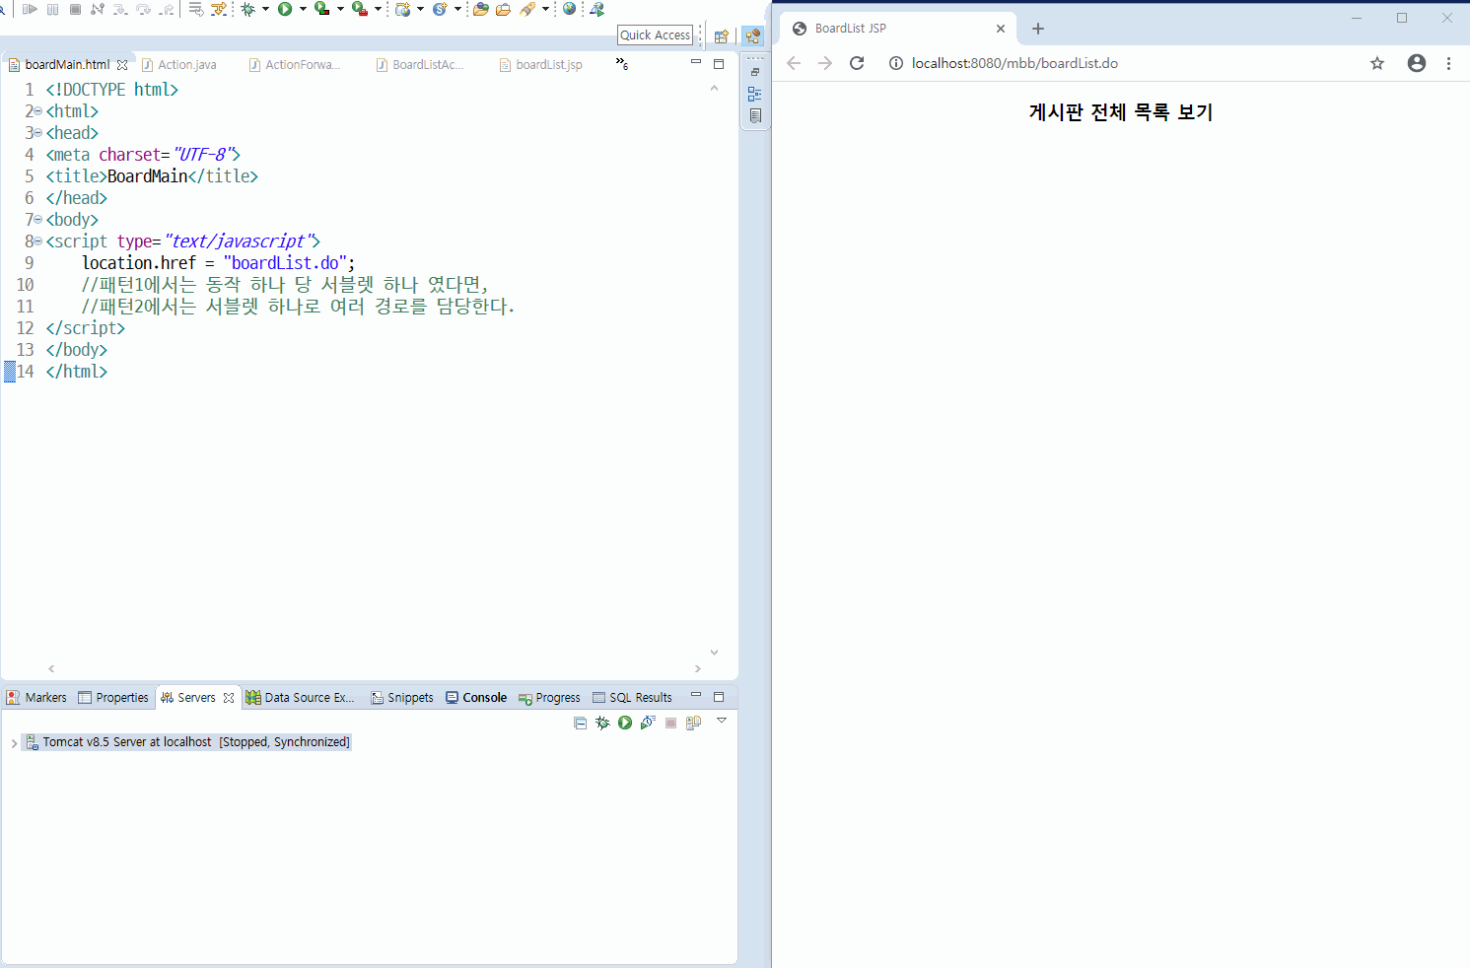
Task: Click the Step Into icon
Action: (x=120, y=9)
